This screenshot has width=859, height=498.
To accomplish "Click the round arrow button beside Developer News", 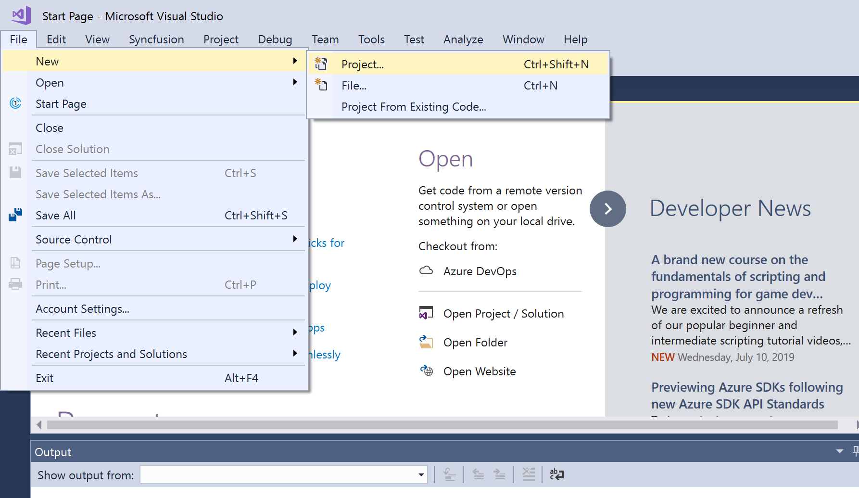I will tap(608, 209).
